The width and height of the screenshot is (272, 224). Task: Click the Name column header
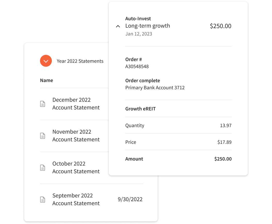(46, 80)
